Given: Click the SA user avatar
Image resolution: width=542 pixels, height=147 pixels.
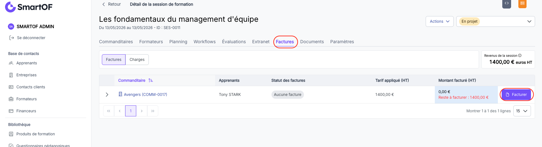Looking at the screenshot, I should click(11, 26).
